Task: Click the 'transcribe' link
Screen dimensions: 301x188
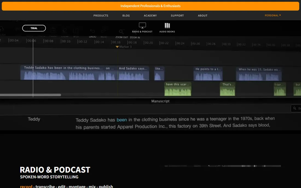Action: (x=45, y=186)
